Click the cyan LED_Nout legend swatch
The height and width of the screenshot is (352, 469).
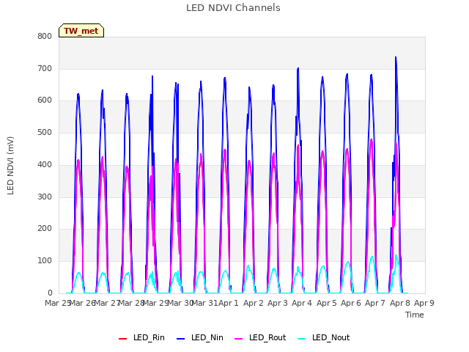tap(302, 339)
